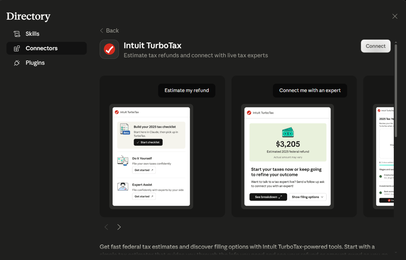The width and height of the screenshot is (406, 260).
Task: Click Get started under Expert Assist
Action: coord(144,196)
